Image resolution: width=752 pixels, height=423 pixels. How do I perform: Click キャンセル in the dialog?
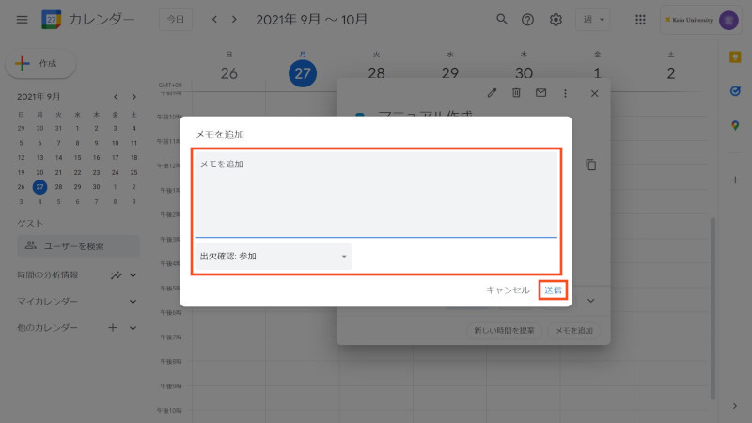(x=508, y=290)
